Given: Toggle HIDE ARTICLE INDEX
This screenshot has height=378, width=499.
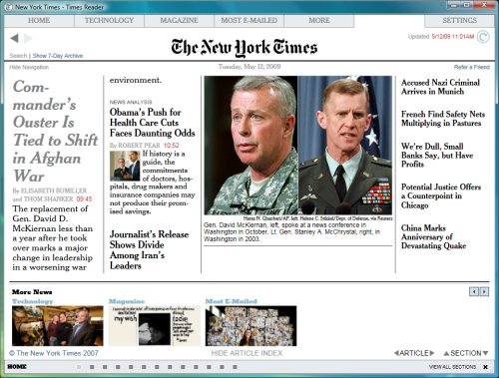Looking at the screenshot, I should [x=247, y=353].
